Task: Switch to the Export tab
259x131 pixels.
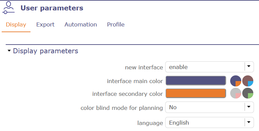Action: (x=45, y=24)
